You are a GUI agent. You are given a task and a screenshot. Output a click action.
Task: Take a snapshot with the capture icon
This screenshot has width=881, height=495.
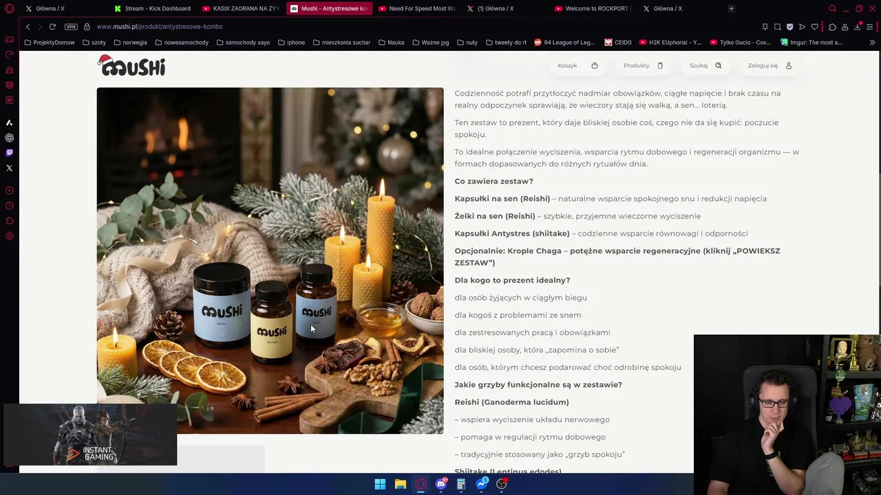coord(777,27)
